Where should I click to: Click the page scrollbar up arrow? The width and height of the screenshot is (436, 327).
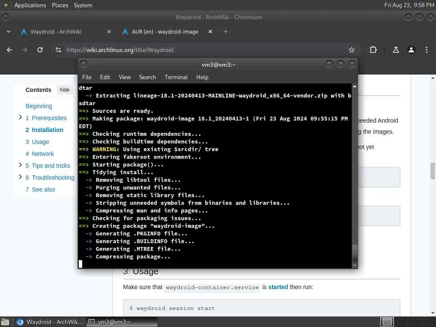[433, 78]
